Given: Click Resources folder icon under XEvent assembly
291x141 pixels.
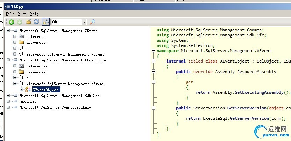Looking at the screenshot, I should (21, 42).
